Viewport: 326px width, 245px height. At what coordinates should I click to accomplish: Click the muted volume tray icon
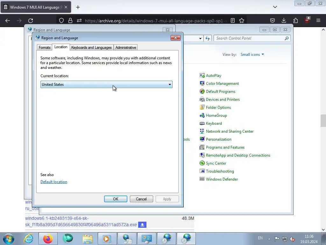click(293, 239)
